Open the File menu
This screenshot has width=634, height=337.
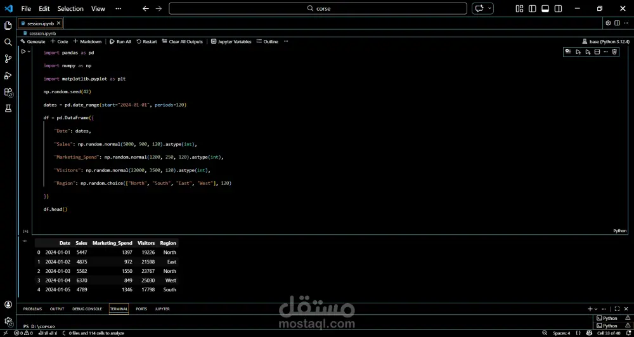click(26, 8)
